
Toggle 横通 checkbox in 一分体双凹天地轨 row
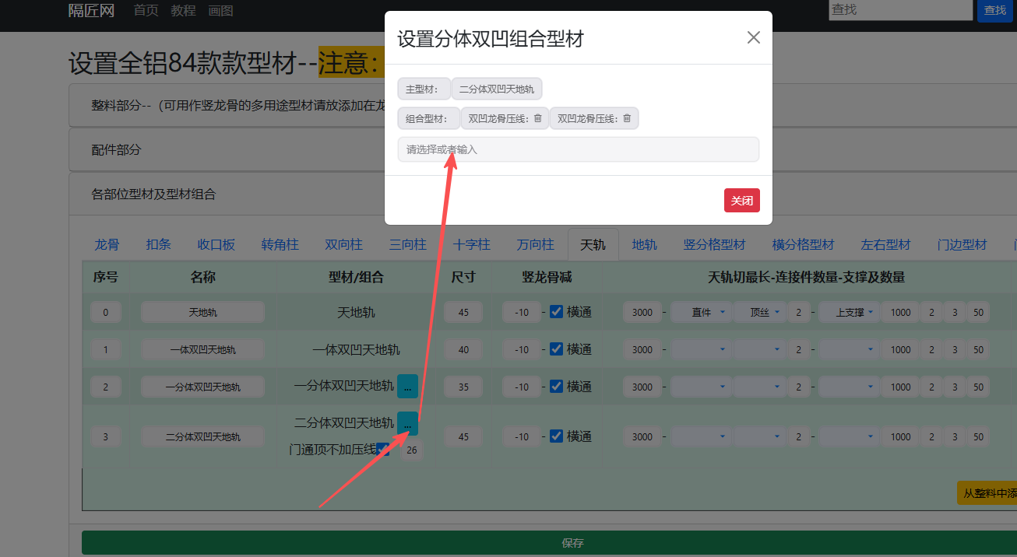coord(556,386)
